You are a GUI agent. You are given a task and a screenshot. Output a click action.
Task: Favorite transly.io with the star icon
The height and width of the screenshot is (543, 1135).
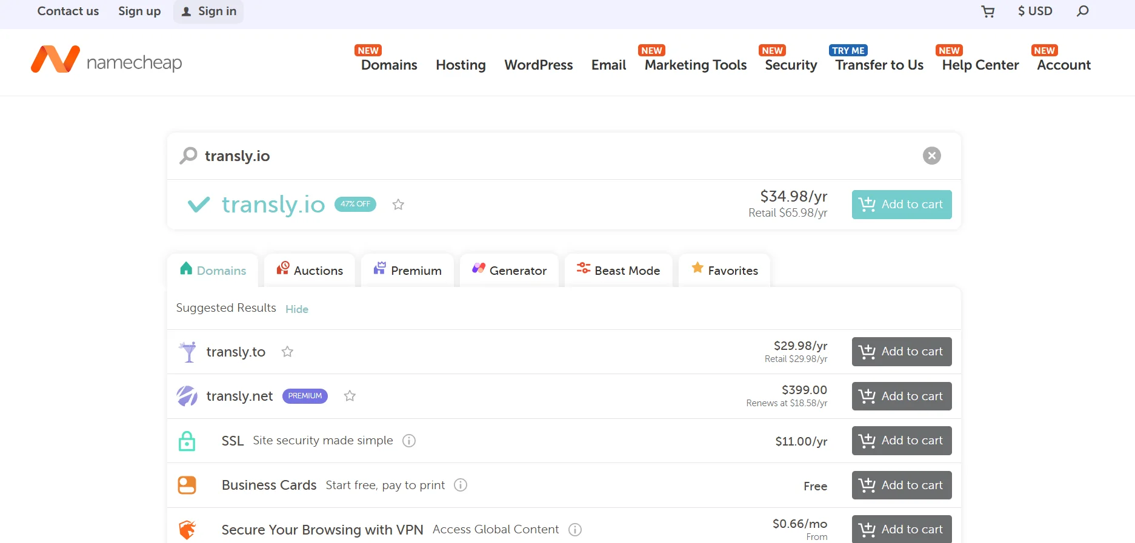398,205
